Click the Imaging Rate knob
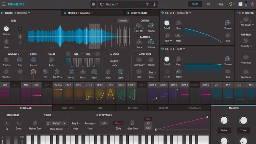The height and width of the screenshot is (144, 256). (x=108, y=72)
